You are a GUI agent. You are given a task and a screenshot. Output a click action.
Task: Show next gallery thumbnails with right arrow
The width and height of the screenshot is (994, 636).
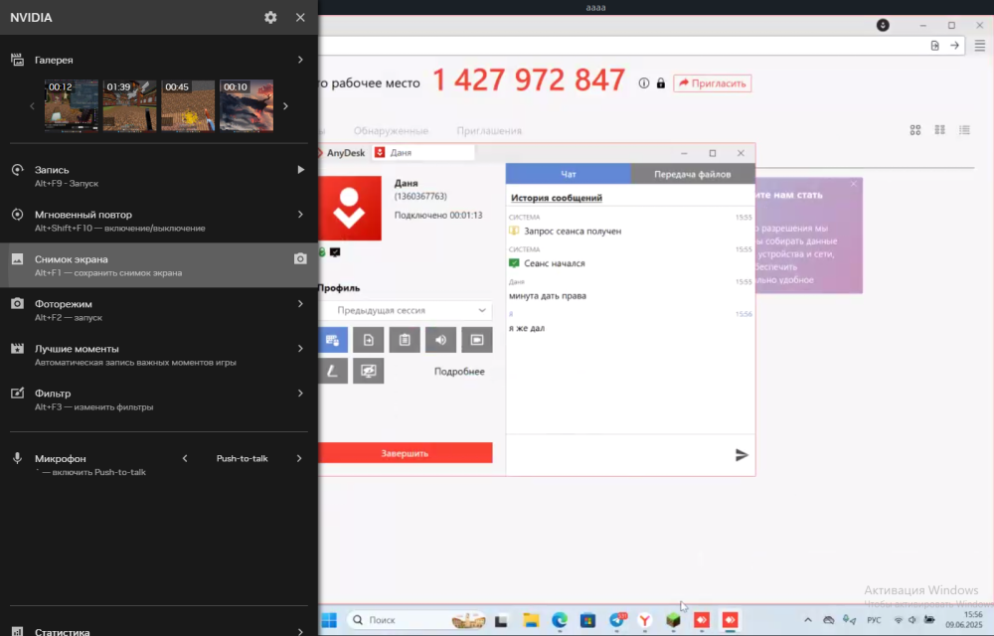coord(286,105)
